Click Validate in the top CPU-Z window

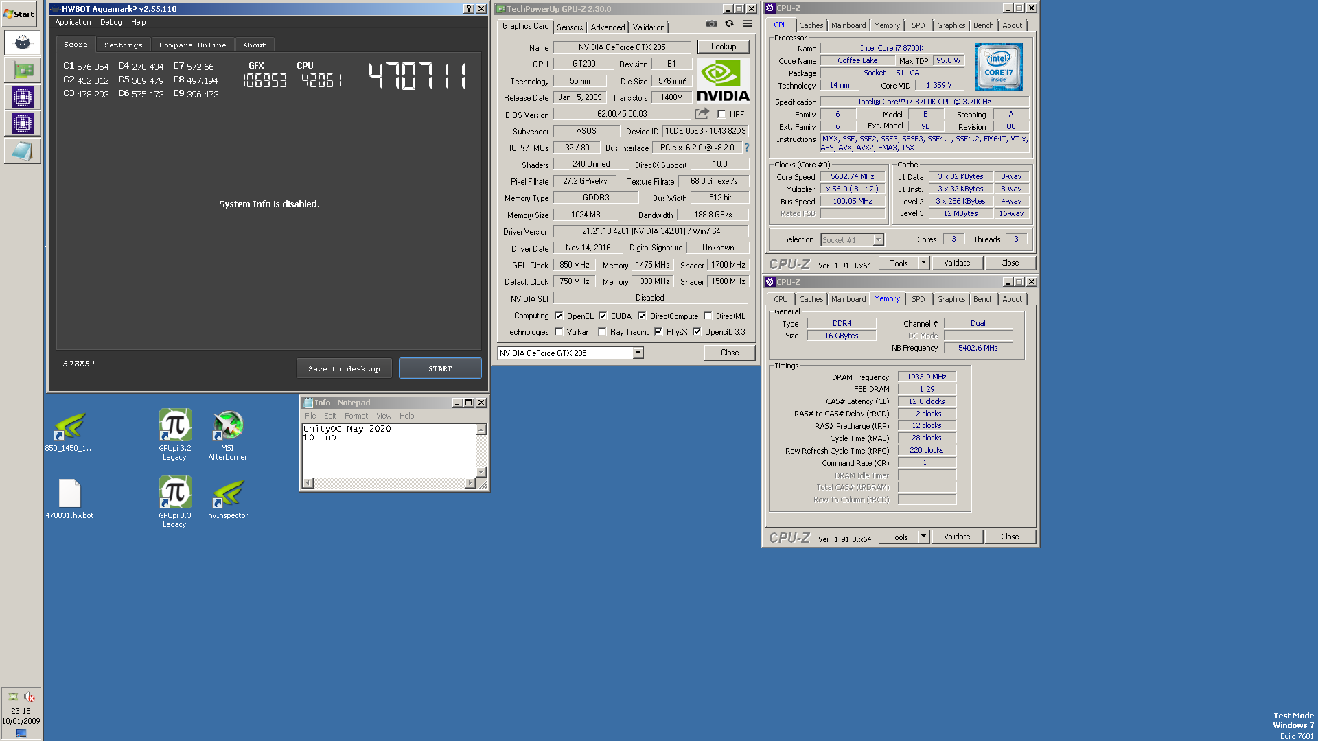957,263
